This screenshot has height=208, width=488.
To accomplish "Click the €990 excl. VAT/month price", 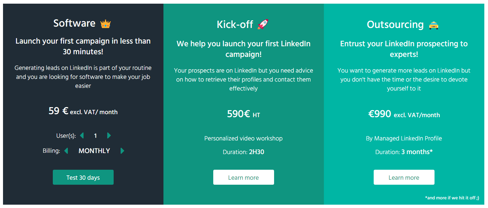I will tap(404, 114).
